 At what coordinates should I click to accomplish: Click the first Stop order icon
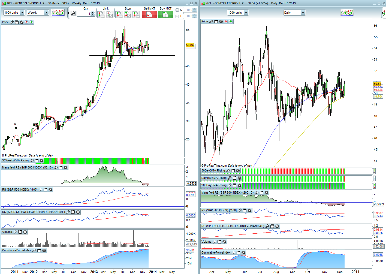point(119,14)
